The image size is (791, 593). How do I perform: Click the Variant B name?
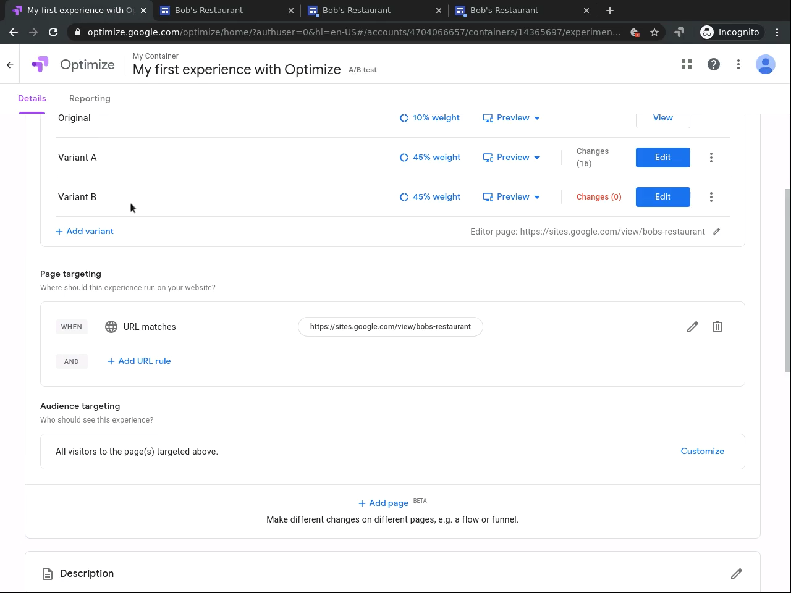tap(77, 197)
